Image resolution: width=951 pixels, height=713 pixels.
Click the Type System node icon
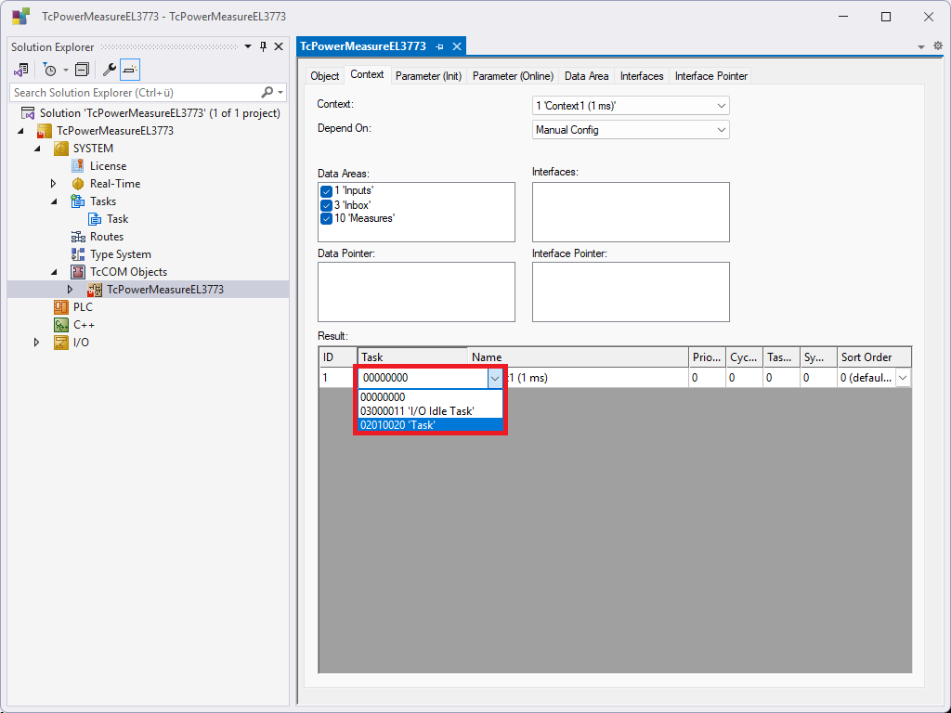tap(78, 254)
